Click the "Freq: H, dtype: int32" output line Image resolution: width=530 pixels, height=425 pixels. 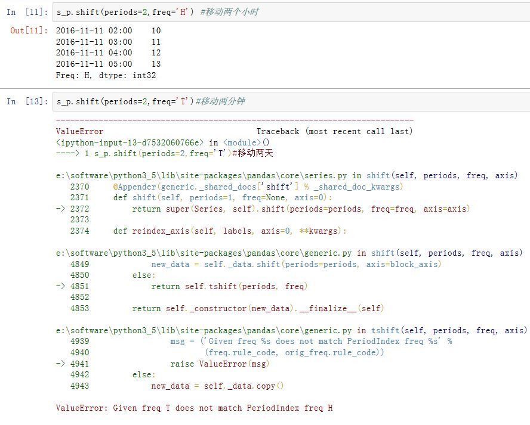106,75
